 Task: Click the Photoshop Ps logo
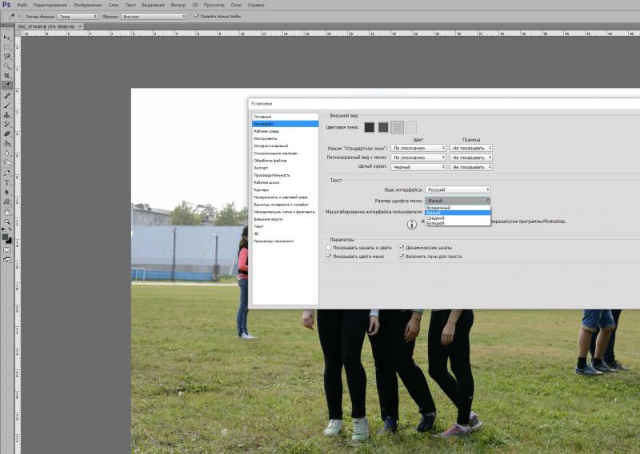pyautogui.click(x=6, y=5)
